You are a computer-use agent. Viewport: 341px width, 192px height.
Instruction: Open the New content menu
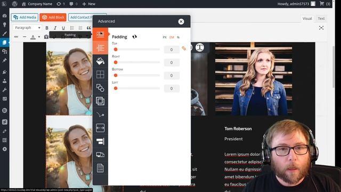89,4
